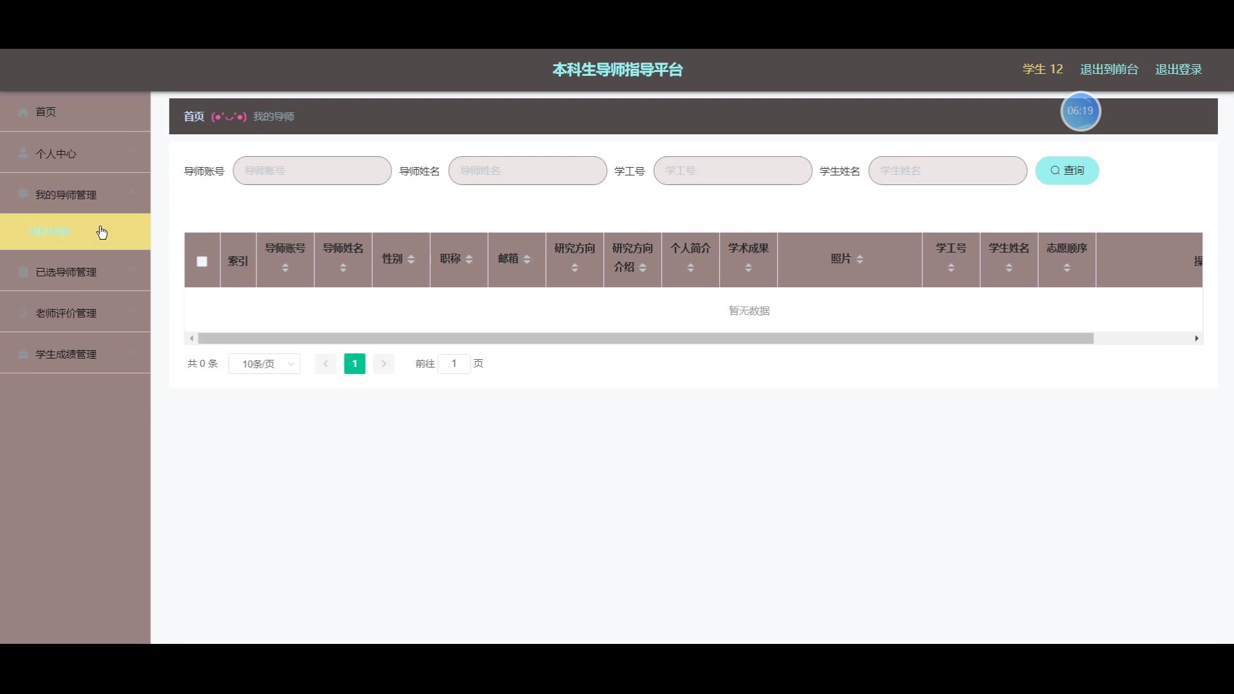The width and height of the screenshot is (1234, 694).
Task: Sort by 学生姓名 column arrows
Action: point(1009,268)
